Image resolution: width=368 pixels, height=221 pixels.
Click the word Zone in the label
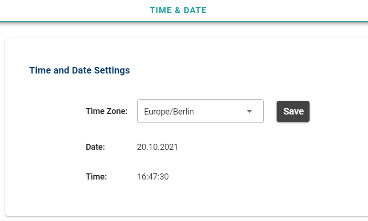tap(117, 111)
